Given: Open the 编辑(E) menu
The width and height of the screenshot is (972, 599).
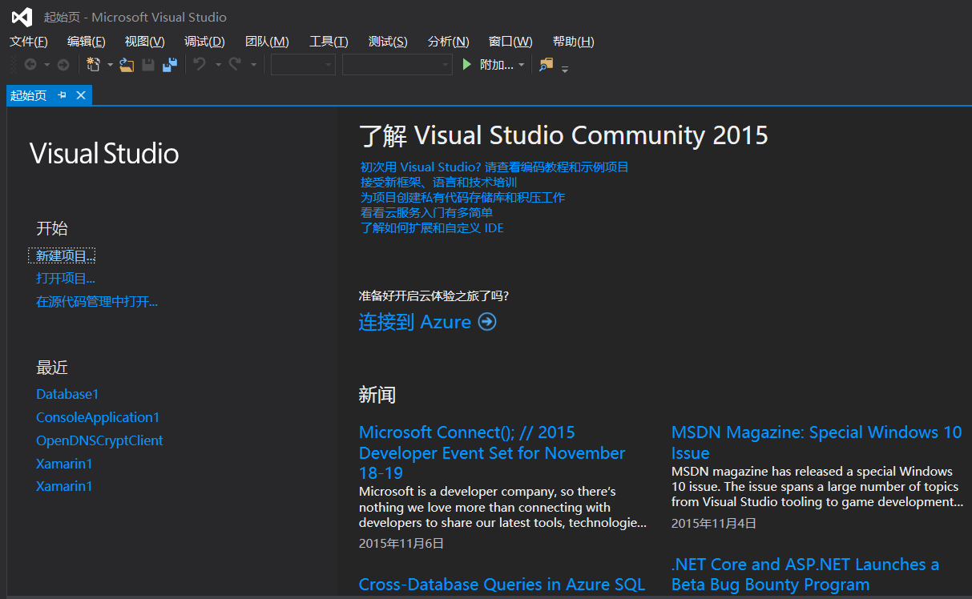Looking at the screenshot, I should click(87, 42).
